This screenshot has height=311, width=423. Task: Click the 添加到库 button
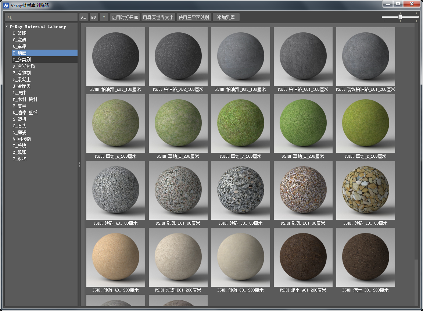(x=226, y=17)
